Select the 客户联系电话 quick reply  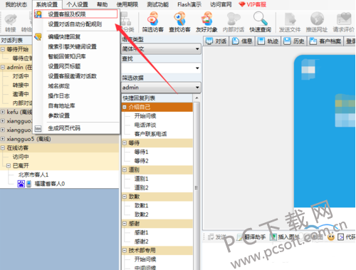pyautogui.click(x=150, y=134)
